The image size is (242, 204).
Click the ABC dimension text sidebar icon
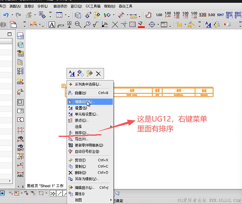(20, 174)
